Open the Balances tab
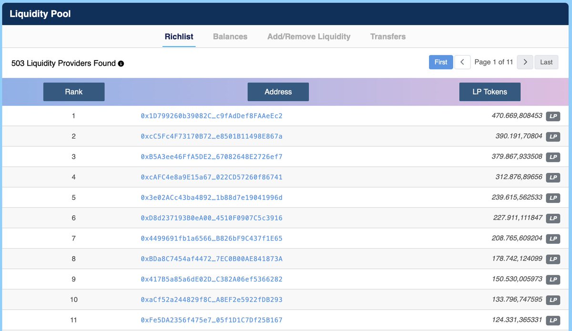Image resolution: width=572 pixels, height=331 pixels. coord(230,37)
